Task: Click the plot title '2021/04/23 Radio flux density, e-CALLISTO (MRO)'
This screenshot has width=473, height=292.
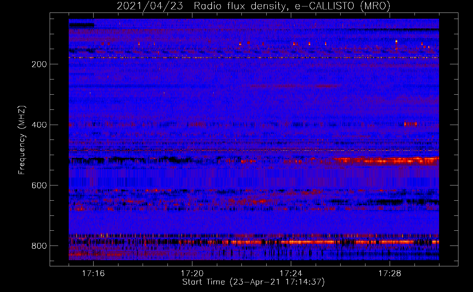Action: [253, 6]
